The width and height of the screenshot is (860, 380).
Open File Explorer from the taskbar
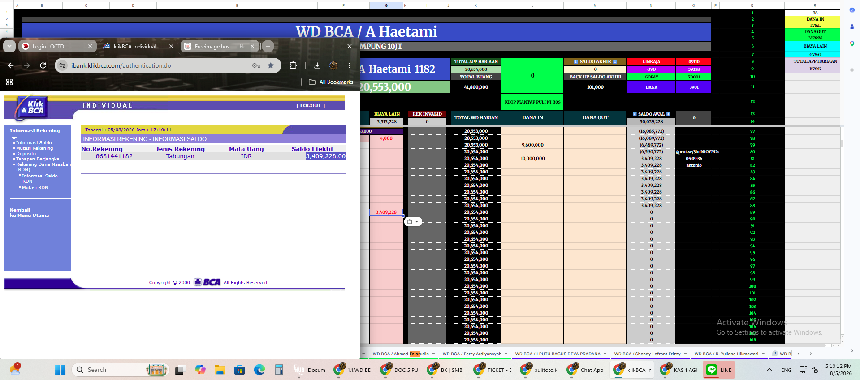point(220,370)
